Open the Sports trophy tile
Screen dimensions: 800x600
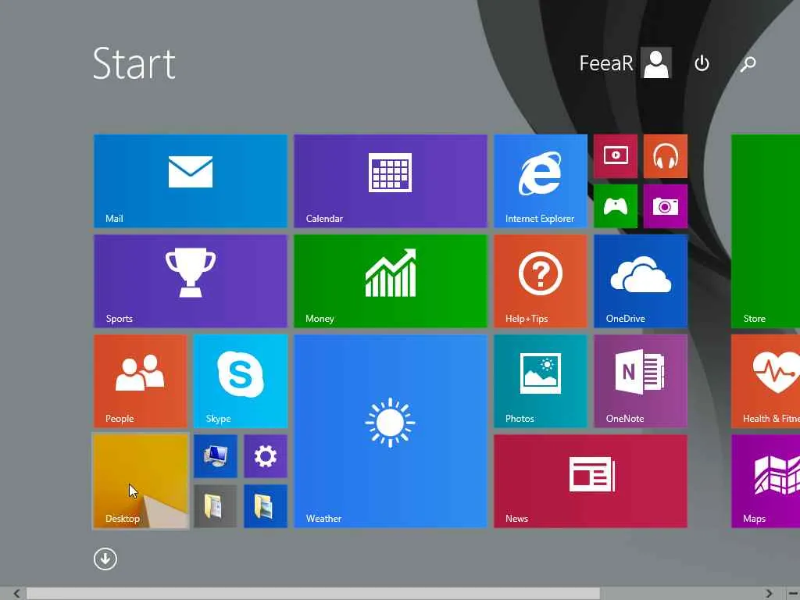coord(191,281)
